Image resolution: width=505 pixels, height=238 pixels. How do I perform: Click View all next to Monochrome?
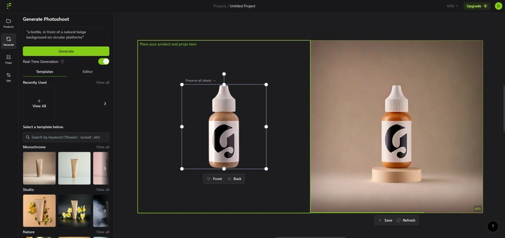click(103, 147)
